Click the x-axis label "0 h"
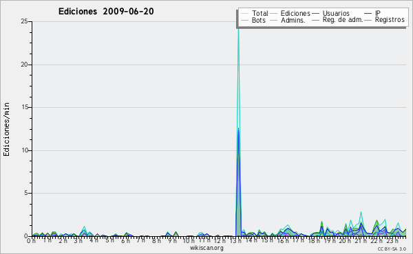The image size is (413, 254). [x=31, y=240]
